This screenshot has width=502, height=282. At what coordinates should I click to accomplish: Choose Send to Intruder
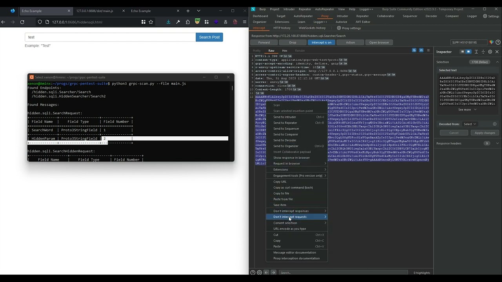(296, 117)
